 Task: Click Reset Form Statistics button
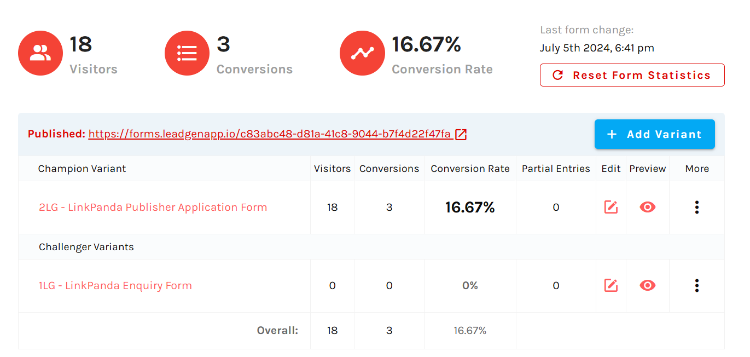[x=632, y=75]
